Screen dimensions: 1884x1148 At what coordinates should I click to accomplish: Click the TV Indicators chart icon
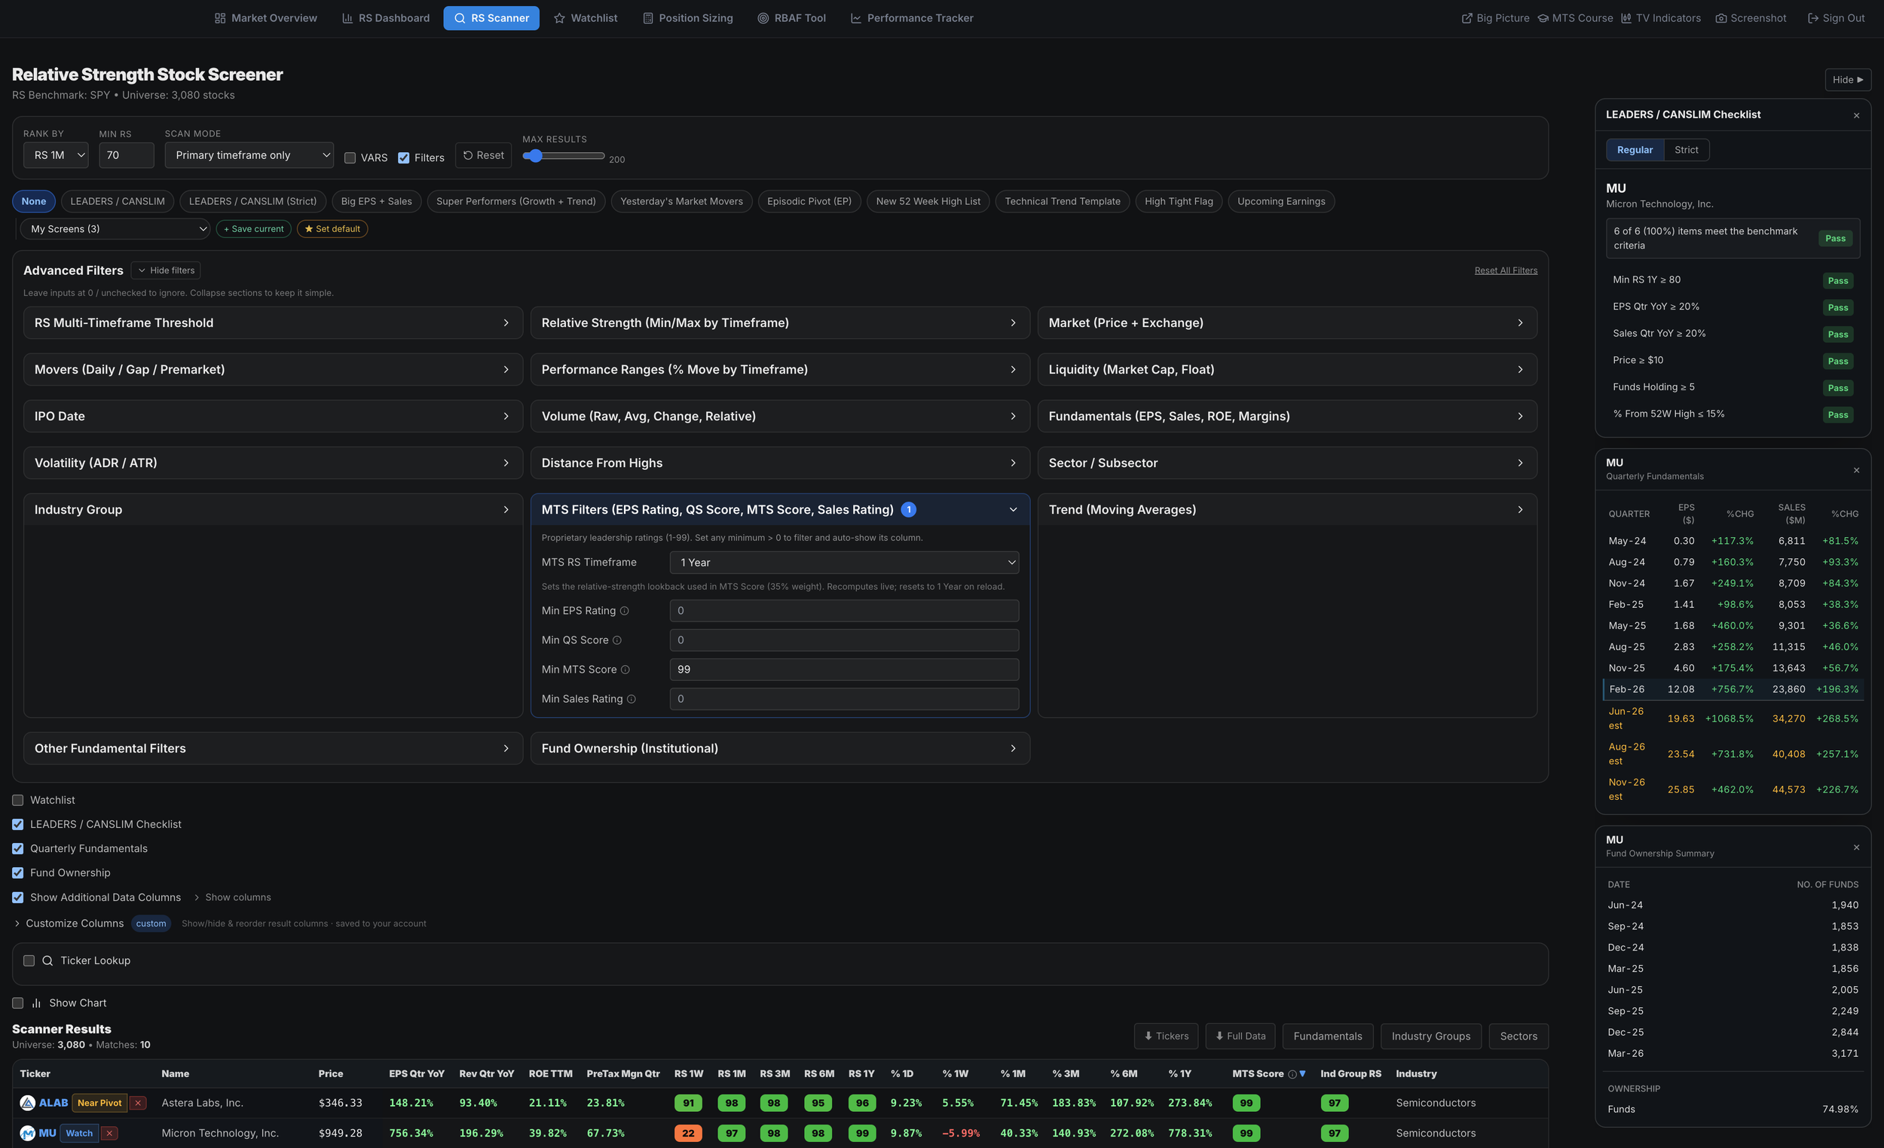point(1626,18)
